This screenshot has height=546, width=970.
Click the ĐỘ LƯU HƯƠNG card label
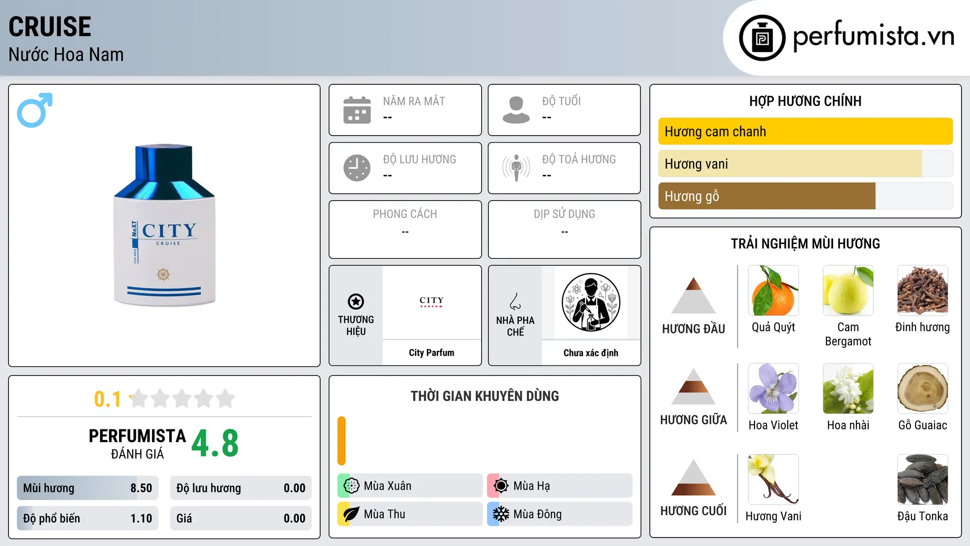tap(420, 159)
